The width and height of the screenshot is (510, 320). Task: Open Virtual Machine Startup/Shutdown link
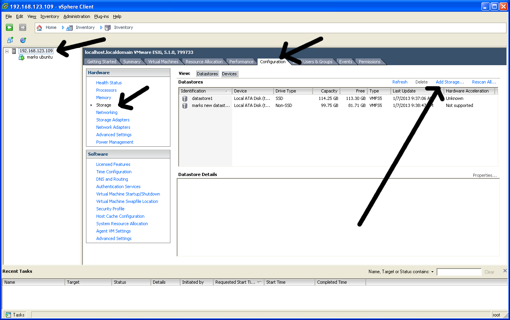[x=128, y=194]
